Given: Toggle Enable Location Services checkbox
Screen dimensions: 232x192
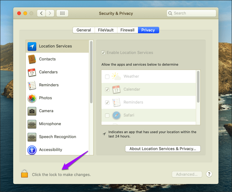Looking at the screenshot, I should (103, 53).
